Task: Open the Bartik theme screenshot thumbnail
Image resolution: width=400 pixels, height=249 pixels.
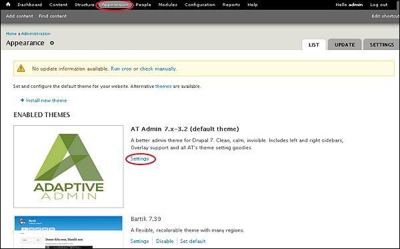Action: (69, 232)
